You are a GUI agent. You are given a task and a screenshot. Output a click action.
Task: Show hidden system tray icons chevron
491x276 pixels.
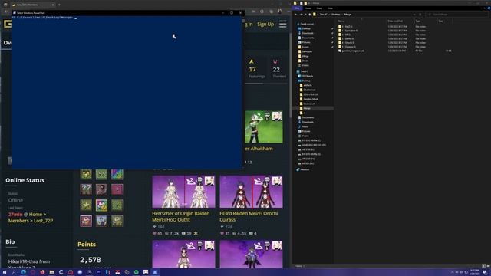point(452,272)
